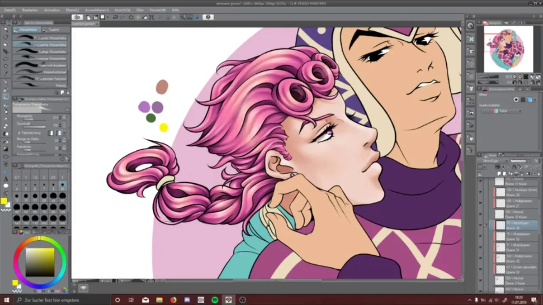The width and height of the screenshot is (543, 305).
Task: Adjust the Pinselgröße slider
Action: click(x=35, y=119)
